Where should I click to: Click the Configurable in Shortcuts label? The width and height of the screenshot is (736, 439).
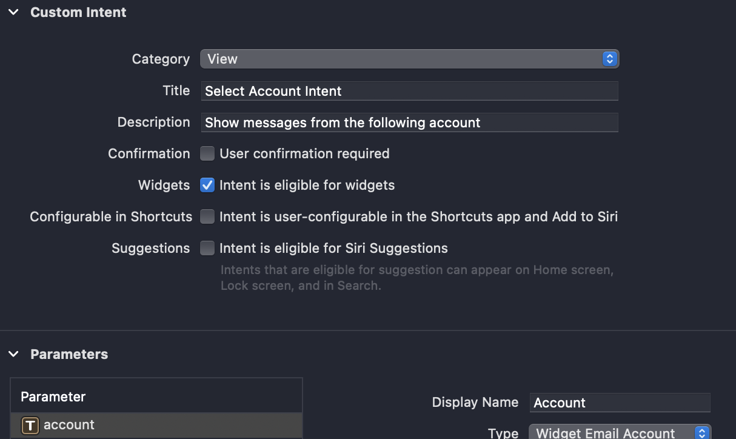coord(111,216)
